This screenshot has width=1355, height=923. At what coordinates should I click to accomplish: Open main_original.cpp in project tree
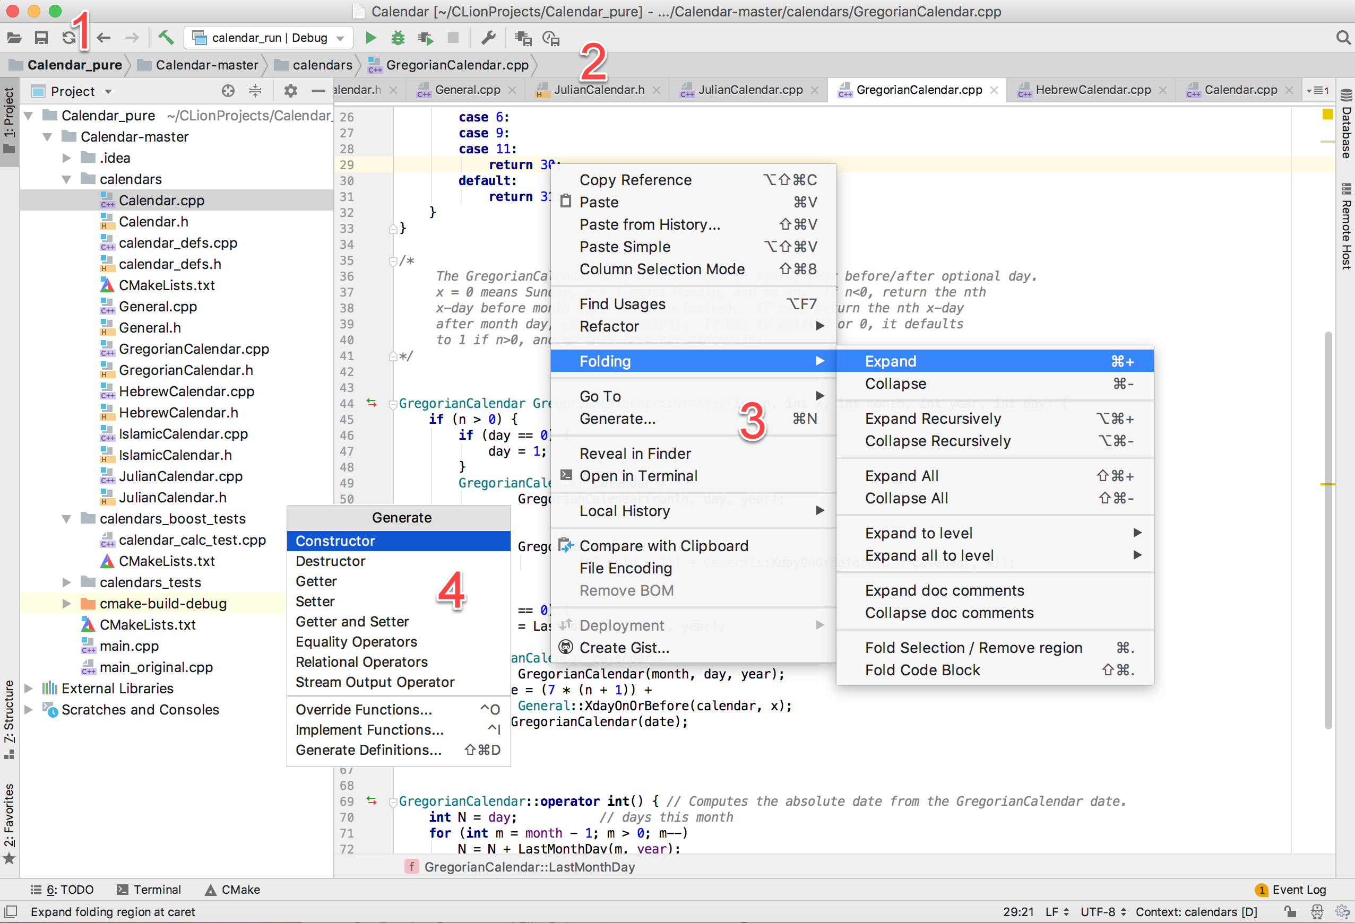click(156, 667)
